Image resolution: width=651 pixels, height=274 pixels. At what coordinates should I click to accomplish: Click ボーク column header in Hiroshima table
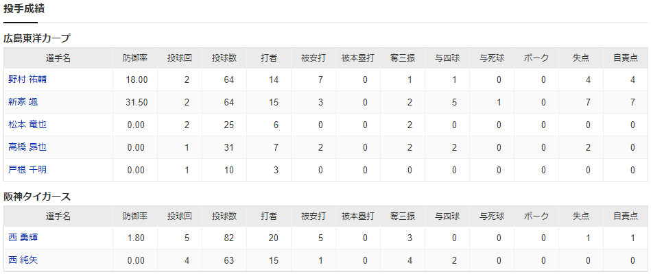(536, 58)
